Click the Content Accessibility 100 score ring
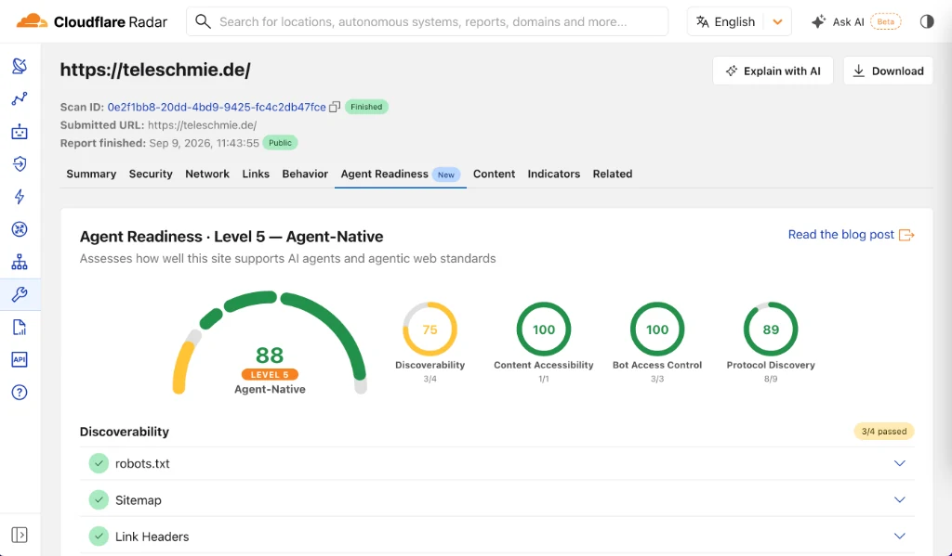 tap(543, 330)
